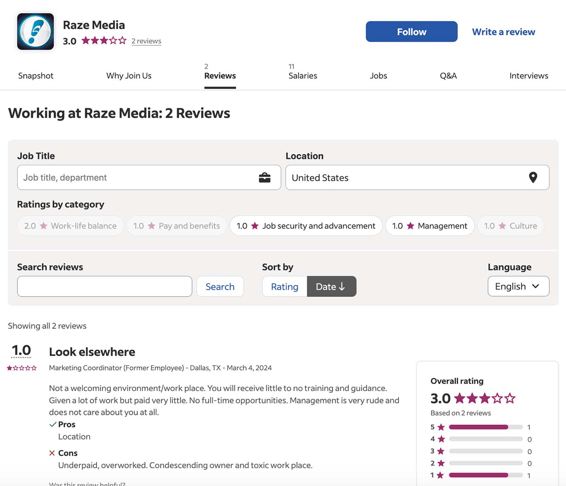Viewport: 566px width, 486px height.
Task: Open the Look elsewhere review title
Action: [x=92, y=352]
